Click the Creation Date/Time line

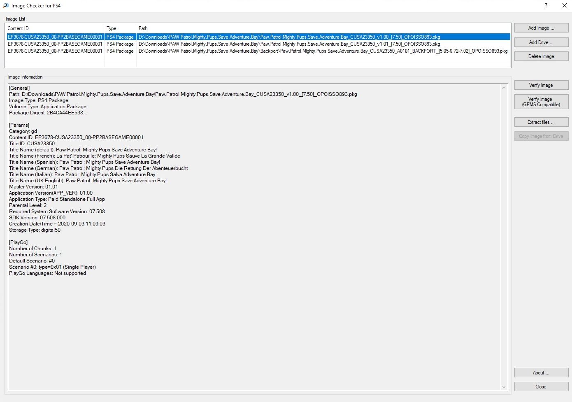[57, 224]
